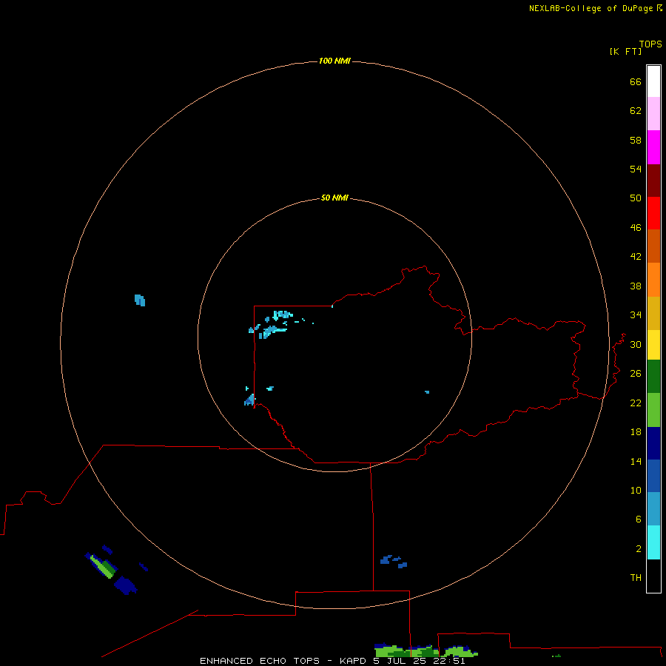Click the light blue echo west between range rings

point(140,300)
